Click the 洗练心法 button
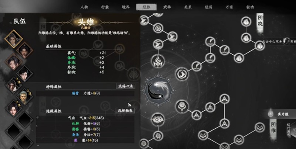The height and width of the screenshot is (149, 296). pyautogui.click(x=125, y=86)
